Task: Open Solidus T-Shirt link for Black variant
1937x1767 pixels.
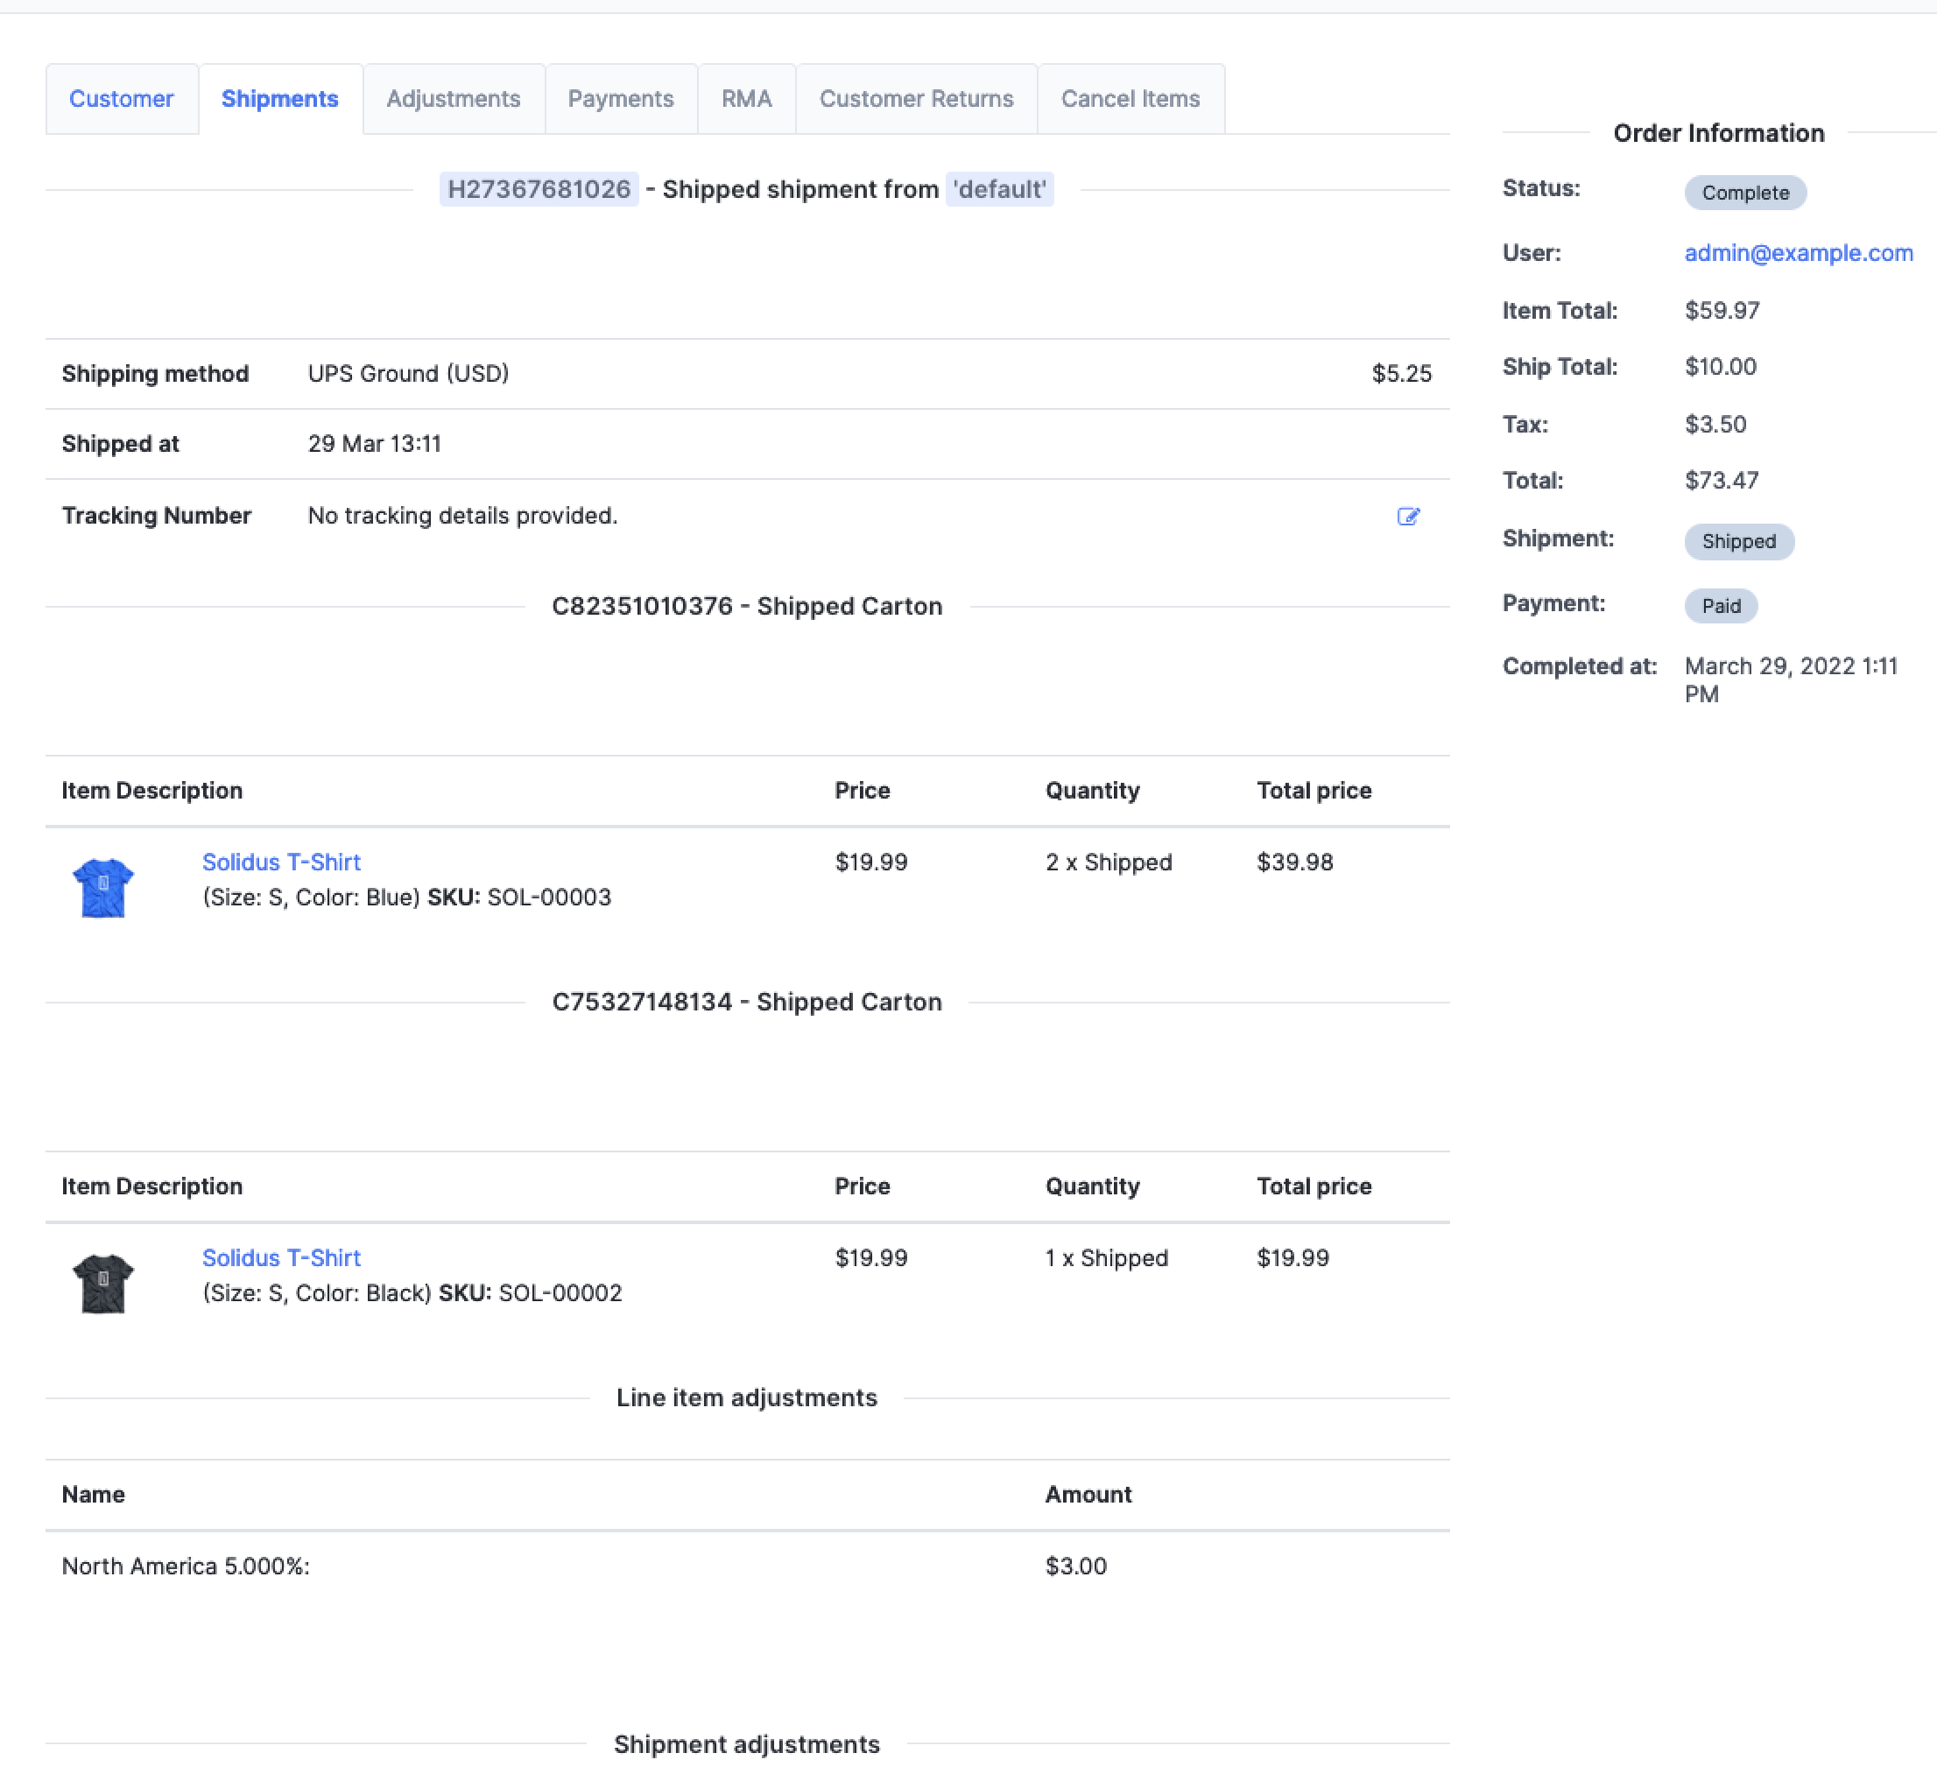Action: (280, 1257)
